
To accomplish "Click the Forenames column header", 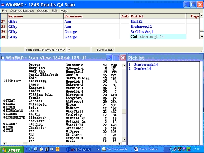I will coord(92,16).
